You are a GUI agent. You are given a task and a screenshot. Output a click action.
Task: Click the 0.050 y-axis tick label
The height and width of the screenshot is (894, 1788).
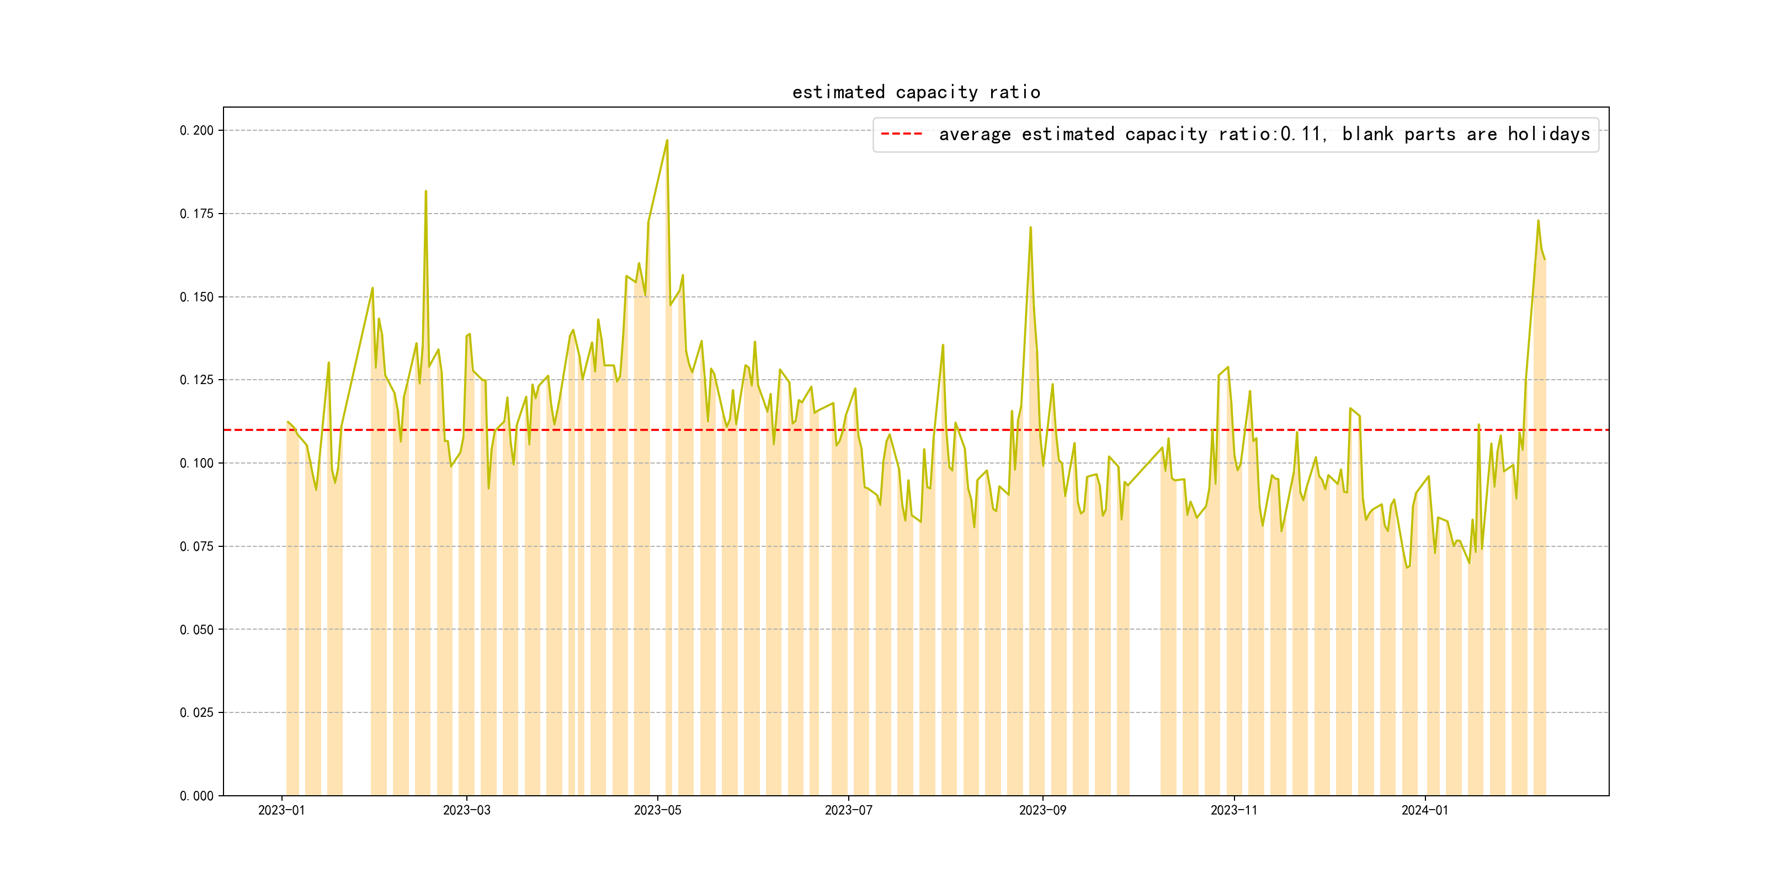196,630
